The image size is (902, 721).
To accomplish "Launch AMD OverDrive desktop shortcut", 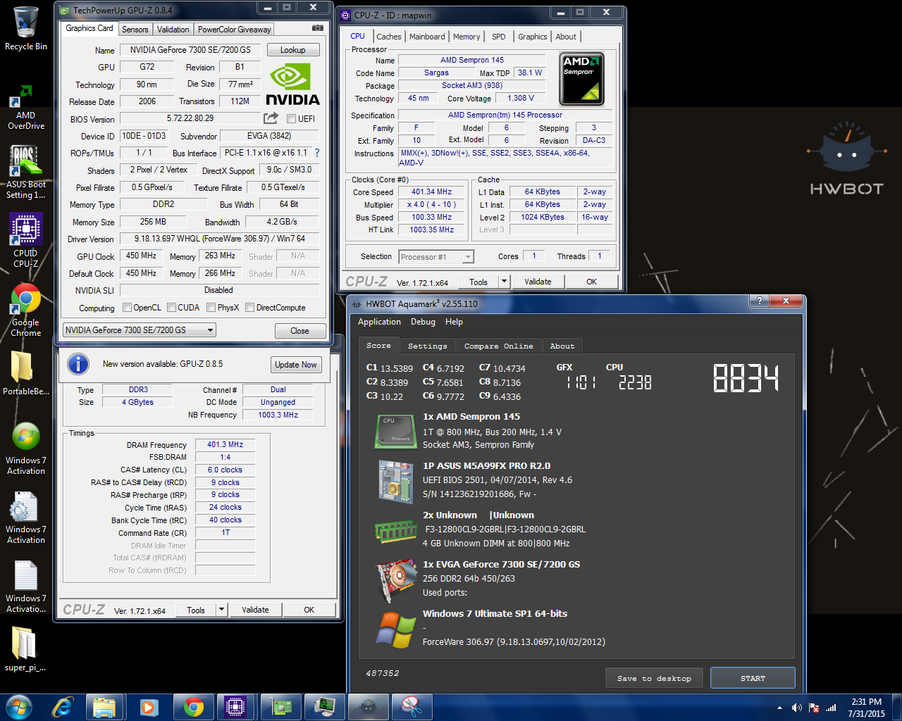I will tap(26, 108).
